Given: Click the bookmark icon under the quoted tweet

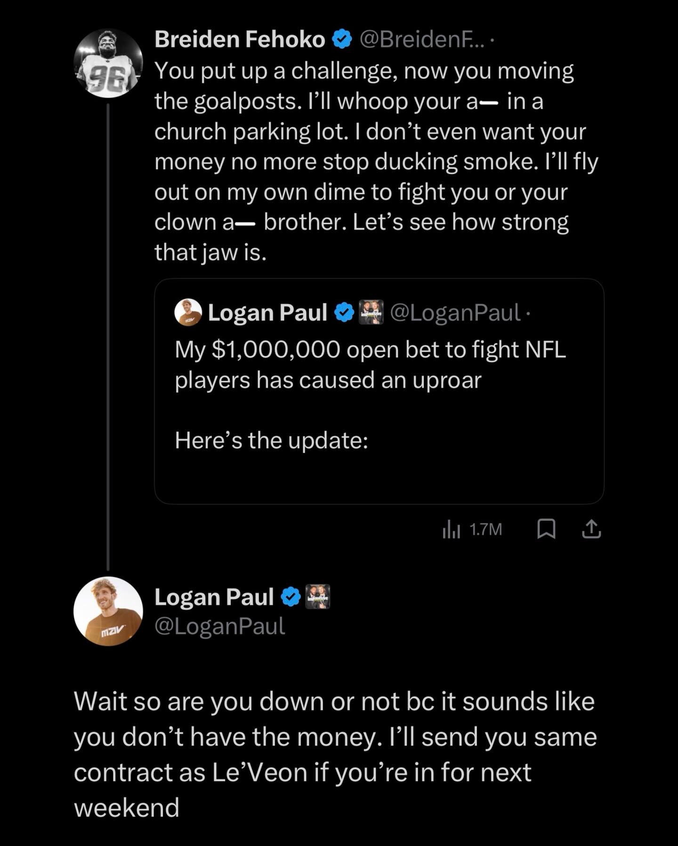Looking at the screenshot, I should [x=546, y=529].
